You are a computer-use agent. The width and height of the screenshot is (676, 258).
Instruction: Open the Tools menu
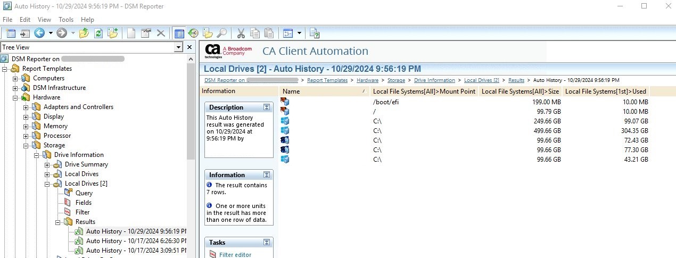(66, 20)
